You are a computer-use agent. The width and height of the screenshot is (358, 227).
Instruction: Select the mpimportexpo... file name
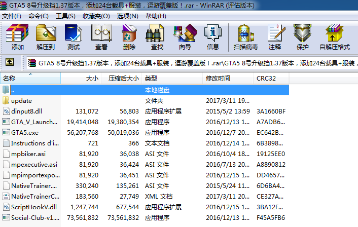[35, 175]
